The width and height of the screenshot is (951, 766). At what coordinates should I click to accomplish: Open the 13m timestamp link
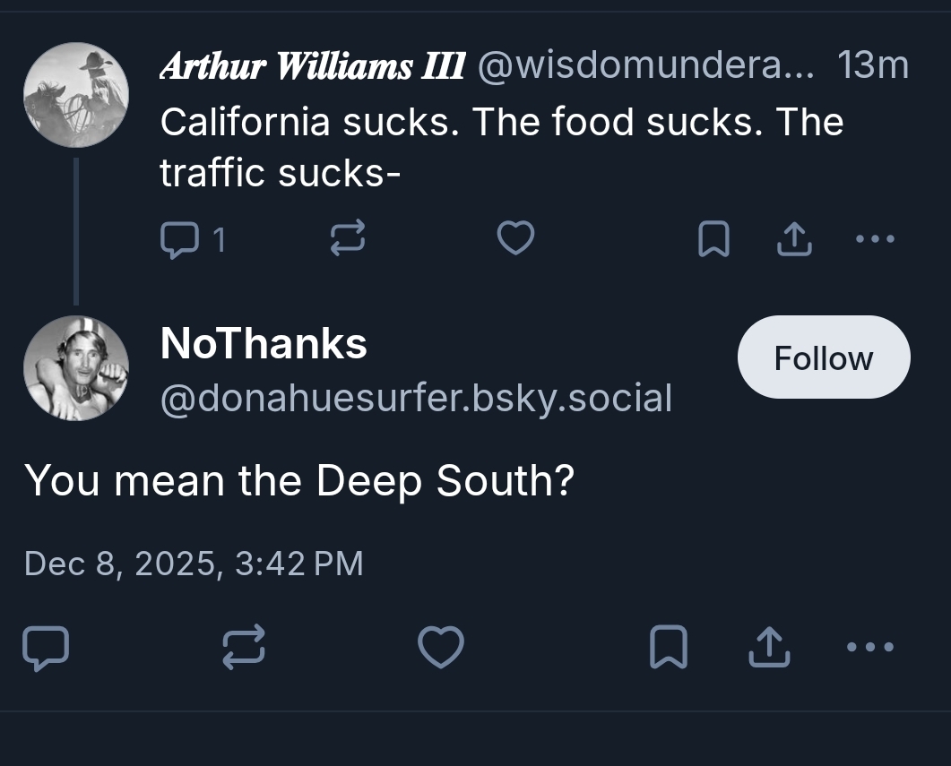[x=872, y=65]
